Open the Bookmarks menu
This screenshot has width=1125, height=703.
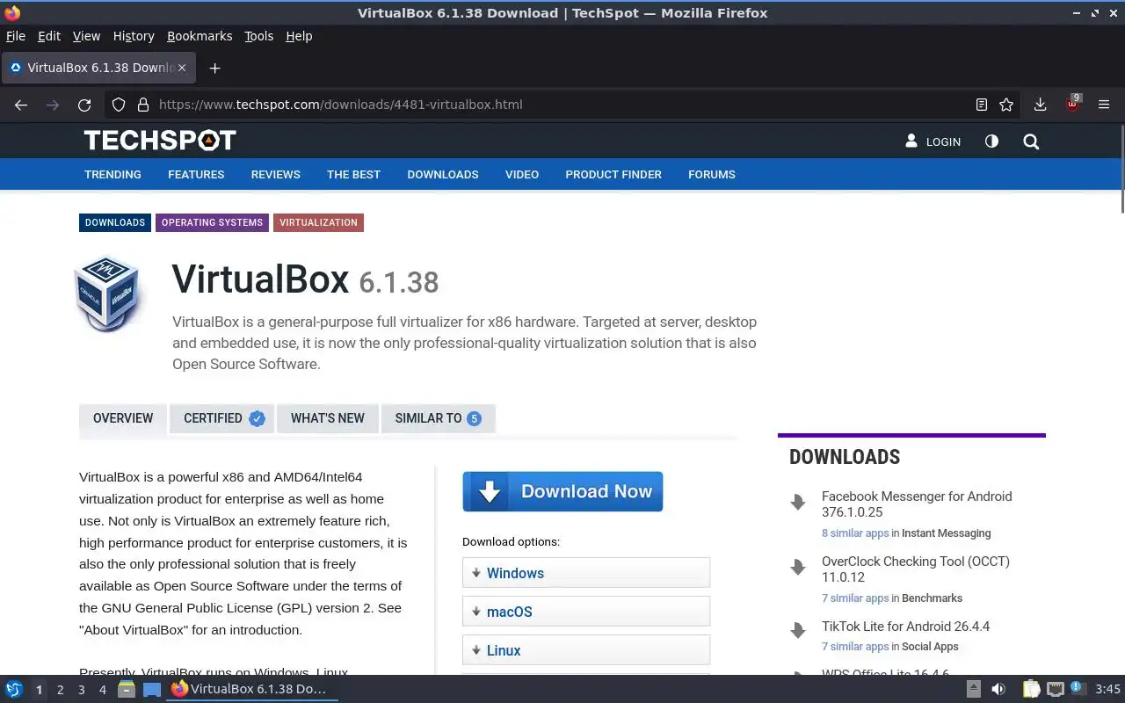200,36
